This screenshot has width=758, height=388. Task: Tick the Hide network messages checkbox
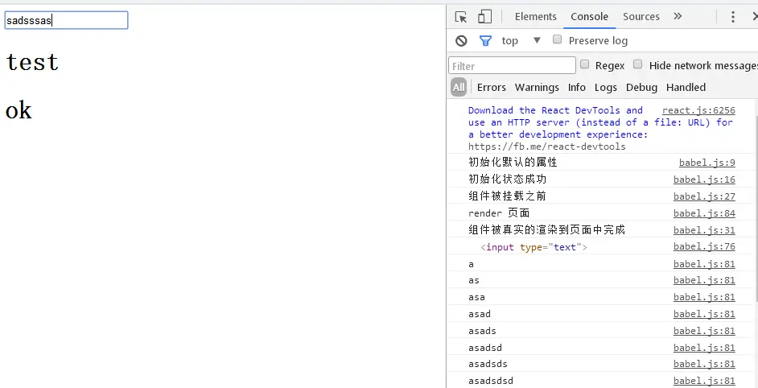637,64
